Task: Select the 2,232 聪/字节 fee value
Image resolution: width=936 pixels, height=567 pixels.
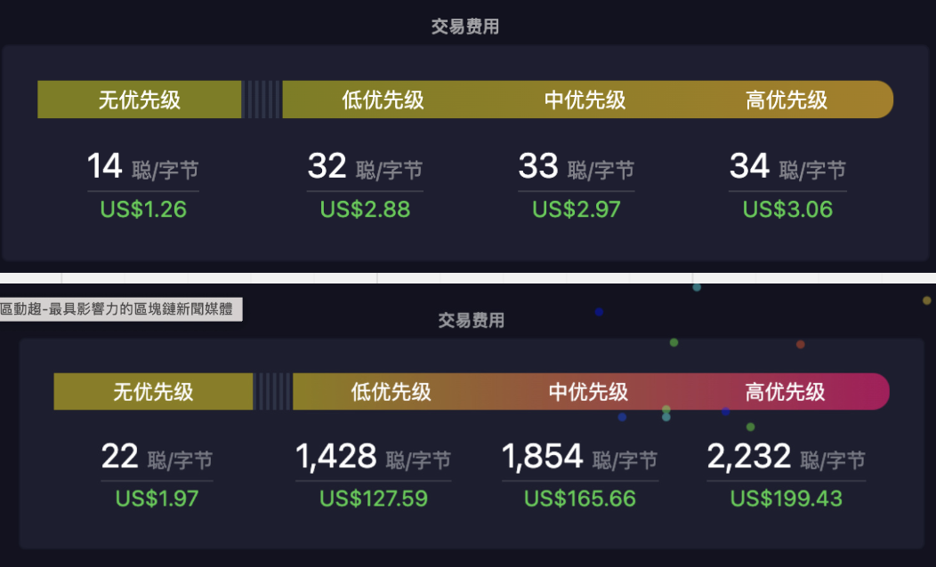Action: (787, 458)
